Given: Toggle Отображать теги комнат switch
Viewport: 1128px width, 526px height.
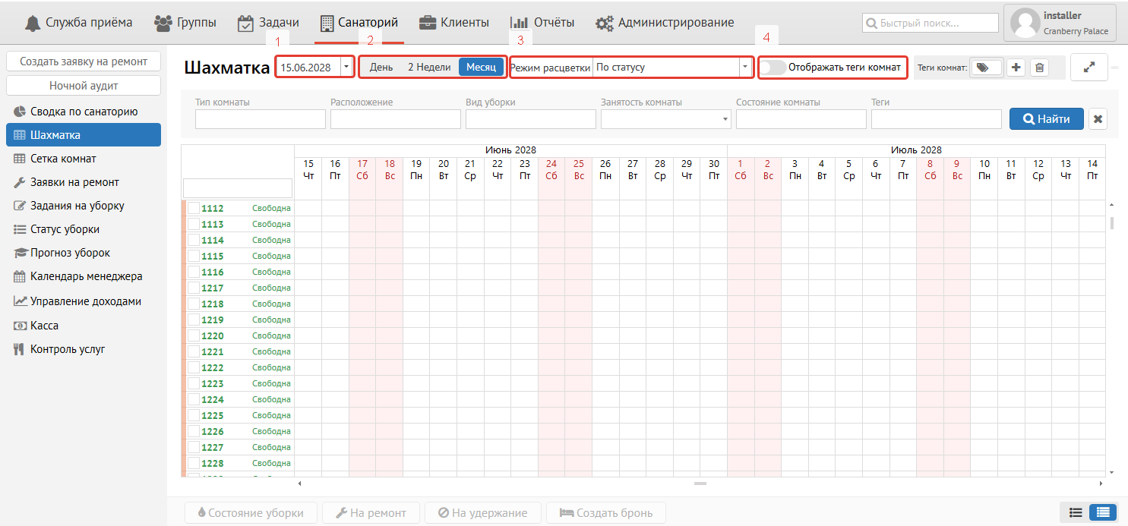Looking at the screenshot, I should 773,67.
